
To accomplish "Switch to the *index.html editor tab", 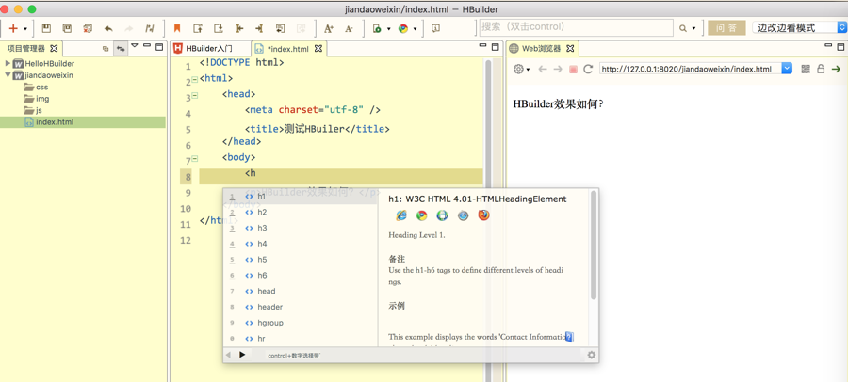I will (x=284, y=49).
